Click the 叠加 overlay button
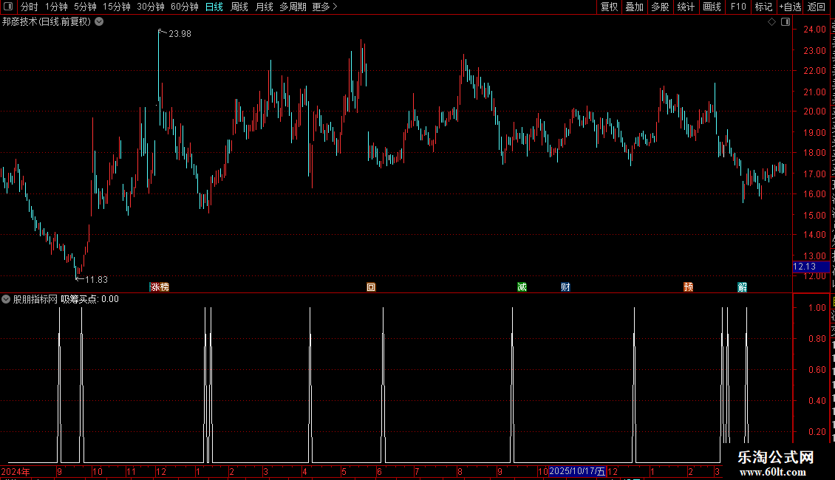 click(x=635, y=7)
